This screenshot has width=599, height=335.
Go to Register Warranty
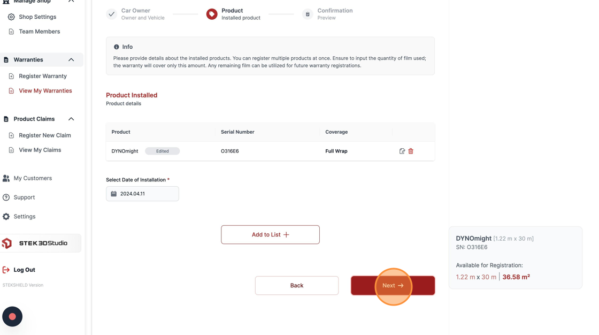(43, 76)
